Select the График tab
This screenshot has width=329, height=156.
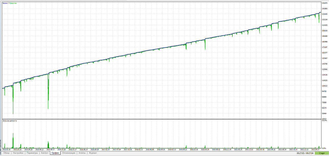[x=55, y=153]
